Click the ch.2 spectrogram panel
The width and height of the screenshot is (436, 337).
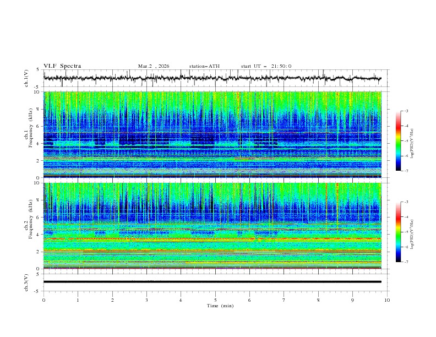pyautogui.click(x=212, y=226)
